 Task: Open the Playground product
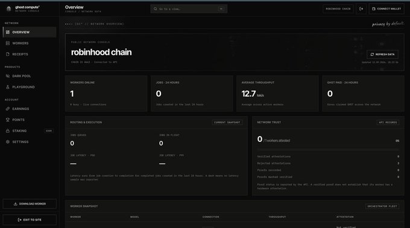30,87
